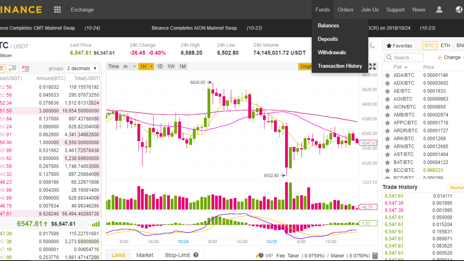Star the ARDR/BTC pair
This screenshot has width=464, height=261.
[x=387, y=131]
